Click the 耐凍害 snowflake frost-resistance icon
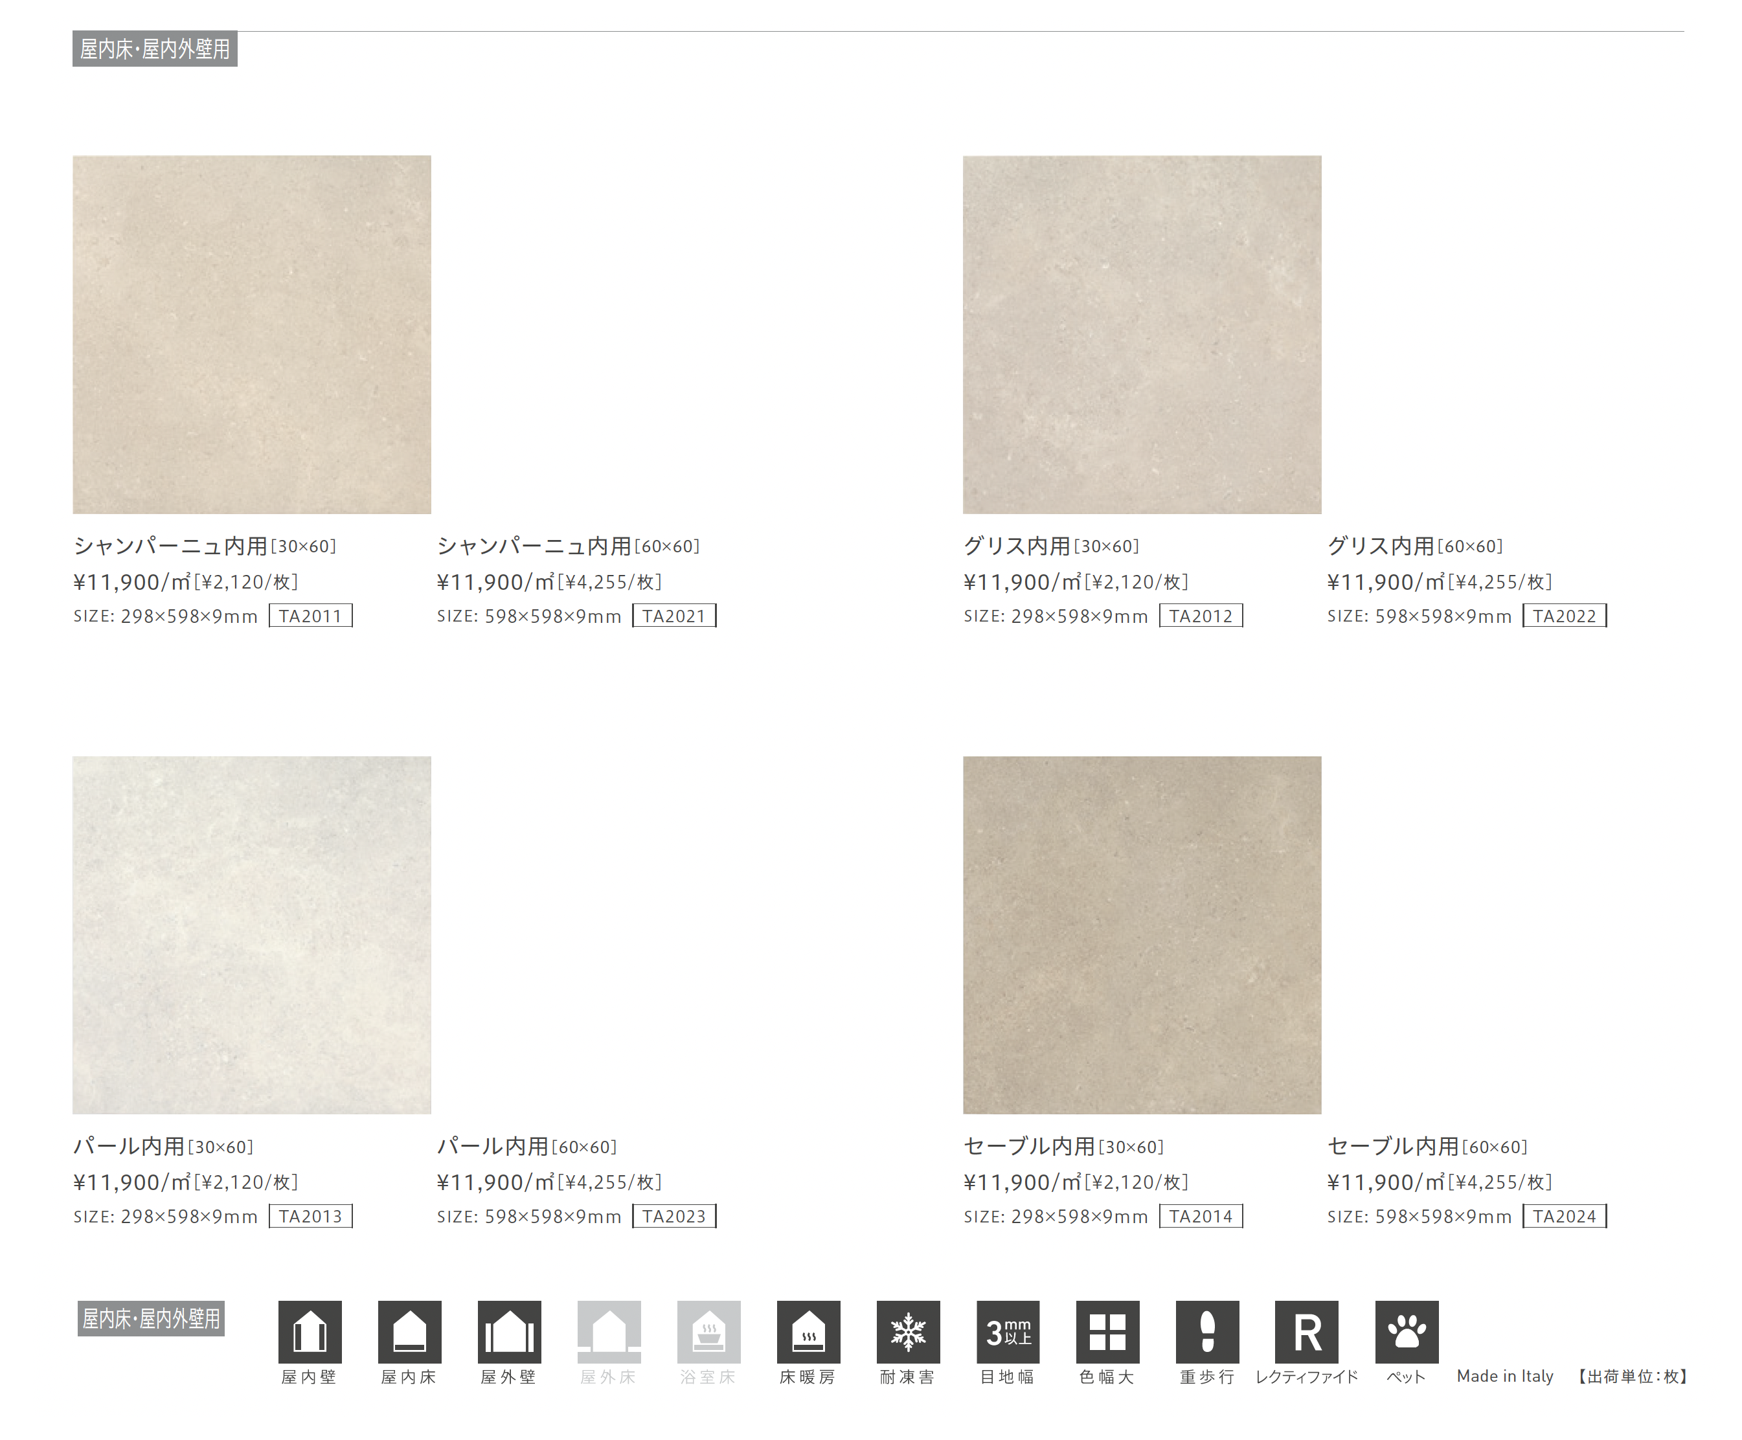The image size is (1742, 1440). point(907,1331)
